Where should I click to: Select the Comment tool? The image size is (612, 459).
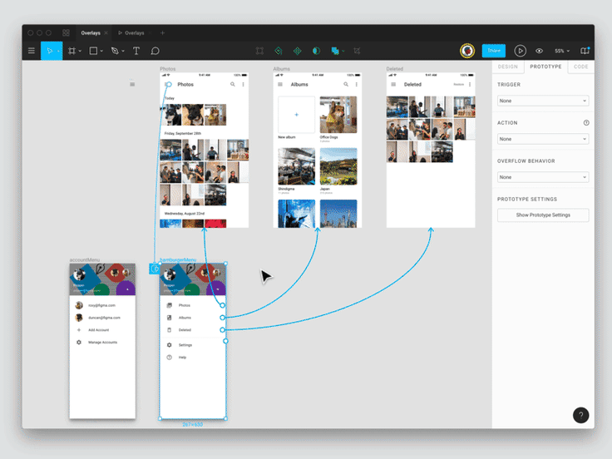coord(155,51)
